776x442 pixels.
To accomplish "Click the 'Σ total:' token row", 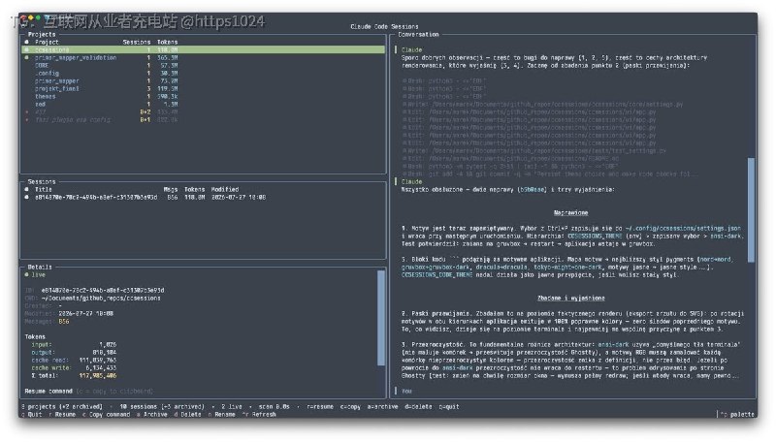I will (74, 376).
